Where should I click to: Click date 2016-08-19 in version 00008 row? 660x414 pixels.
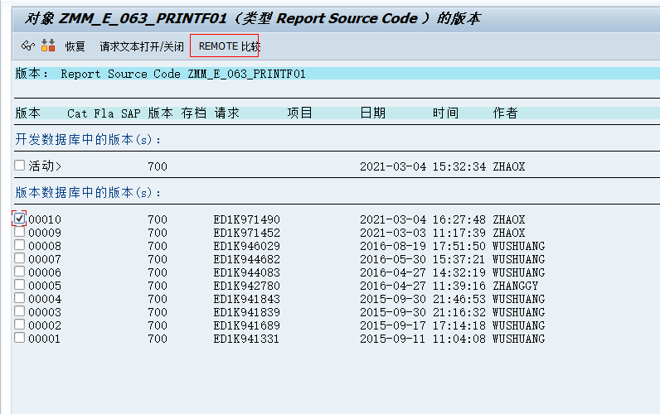(393, 246)
